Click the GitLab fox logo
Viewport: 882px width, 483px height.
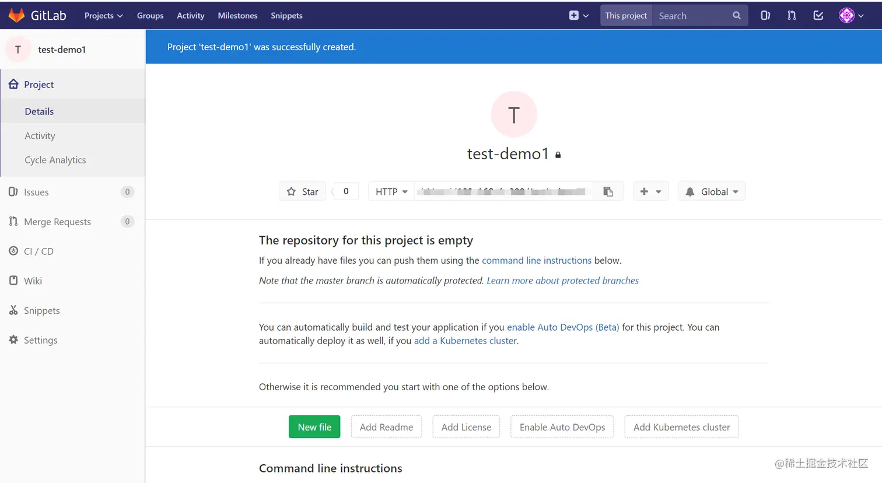16,15
